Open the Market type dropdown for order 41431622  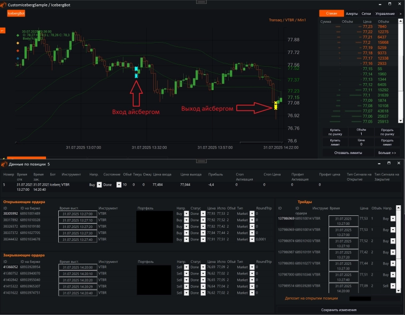click(252, 293)
